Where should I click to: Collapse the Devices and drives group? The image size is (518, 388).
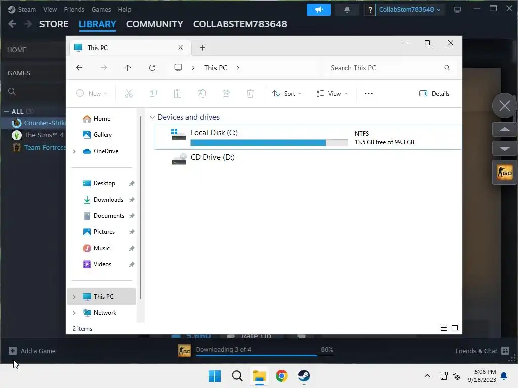click(x=152, y=117)
